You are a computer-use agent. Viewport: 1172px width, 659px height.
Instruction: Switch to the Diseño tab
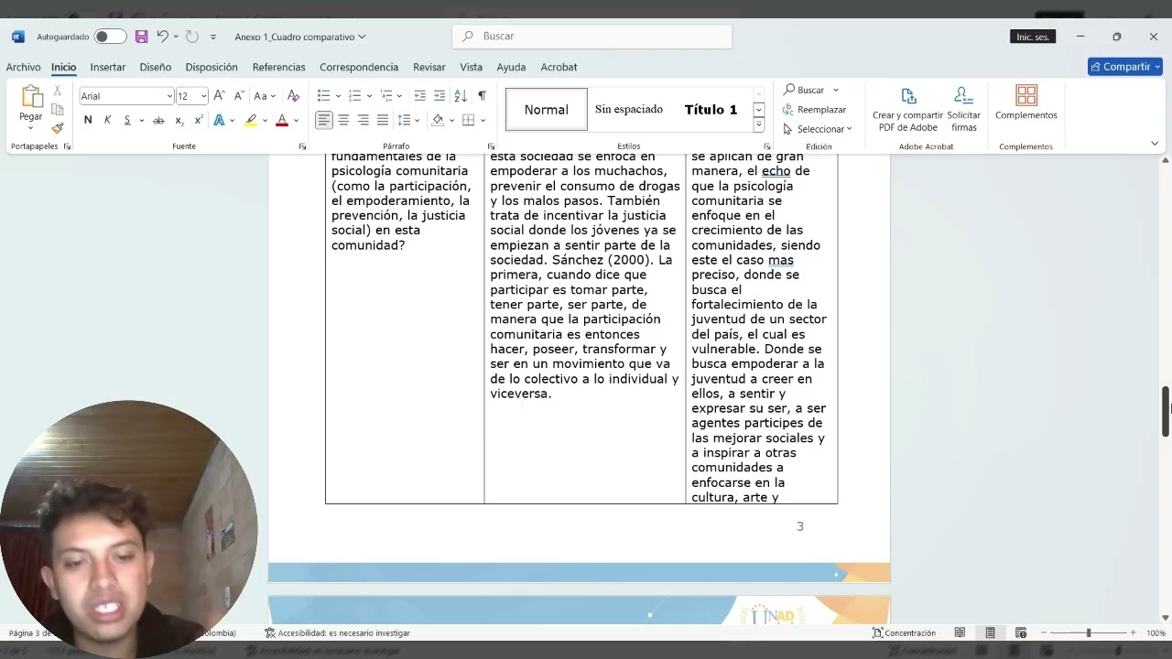156,67
